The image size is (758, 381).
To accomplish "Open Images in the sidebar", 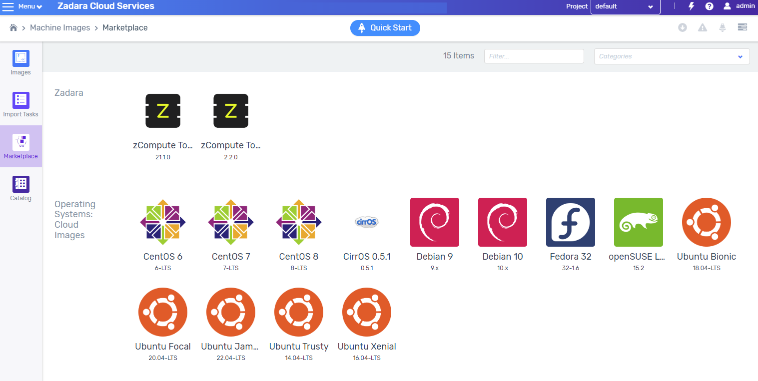I will pos(21,63).
